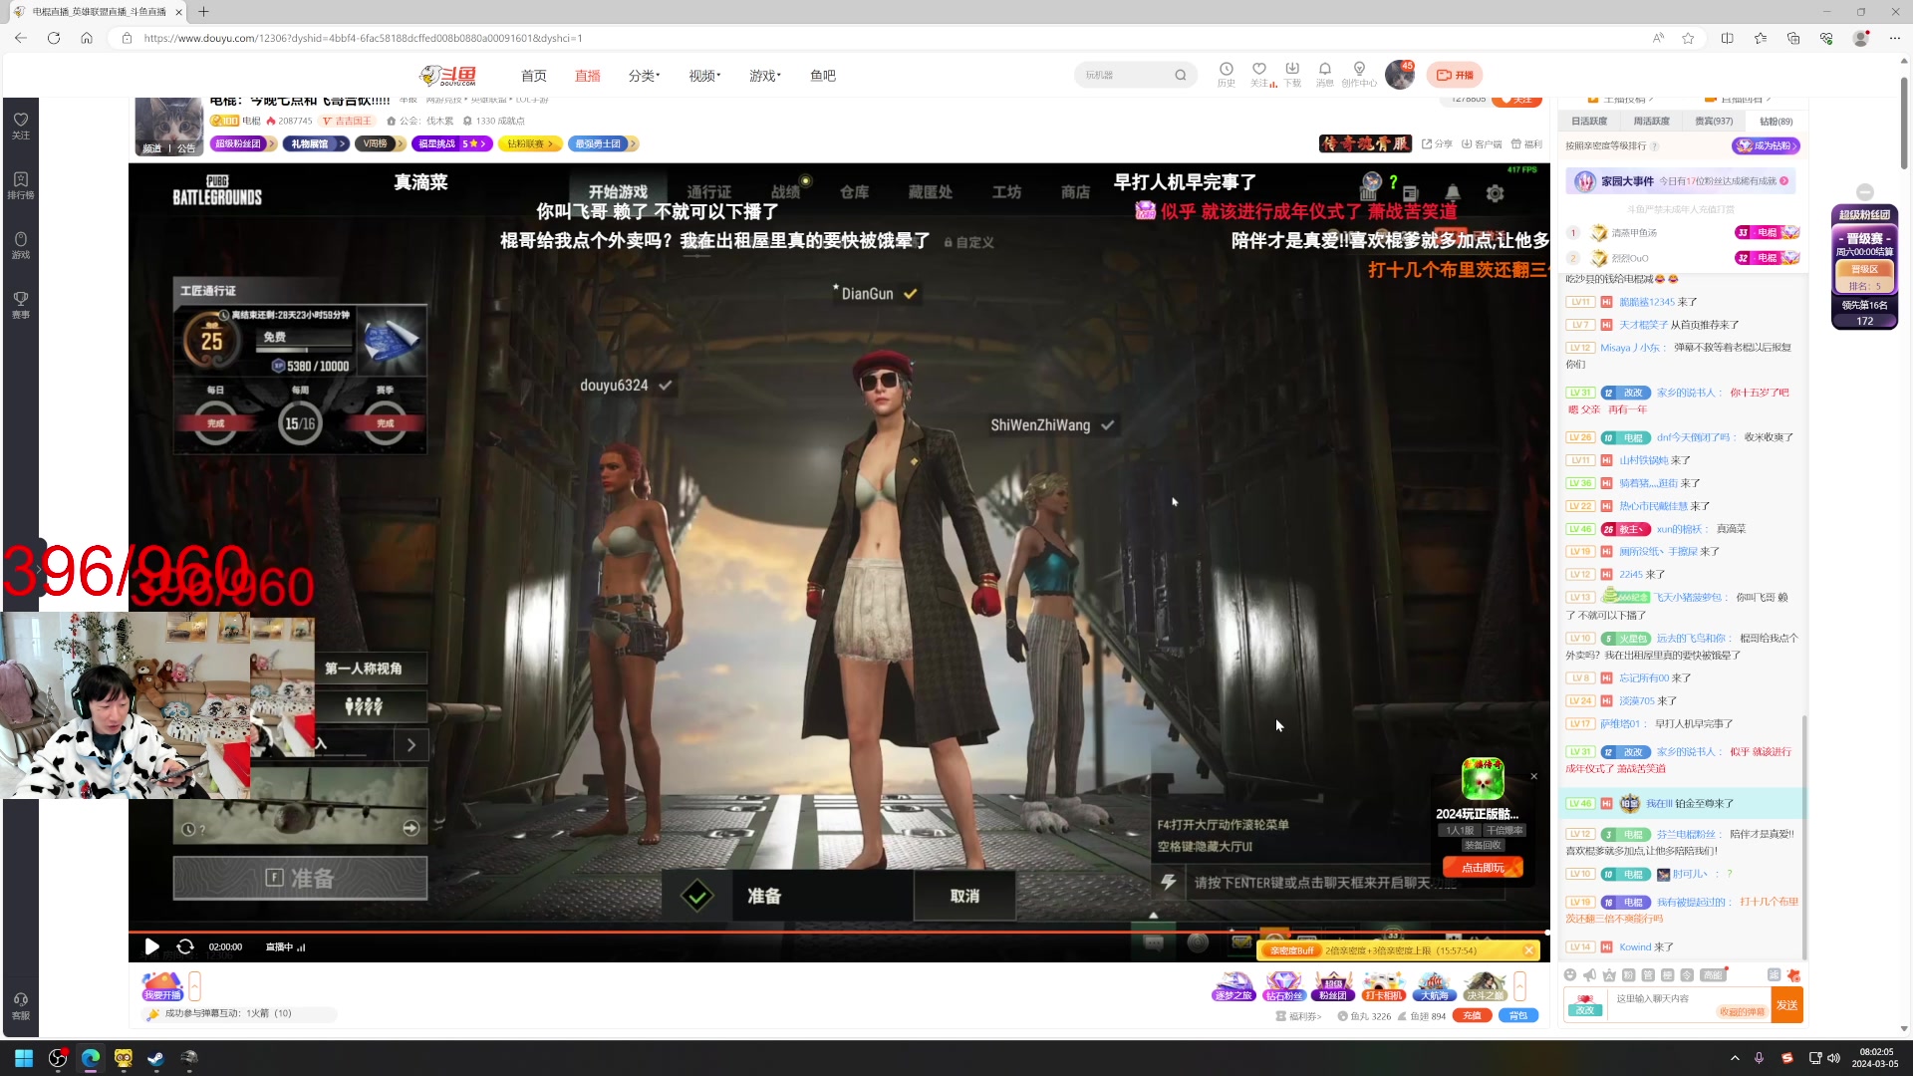Close the game ad popup
1913x1076 pixels.
tap(1533, 776)
